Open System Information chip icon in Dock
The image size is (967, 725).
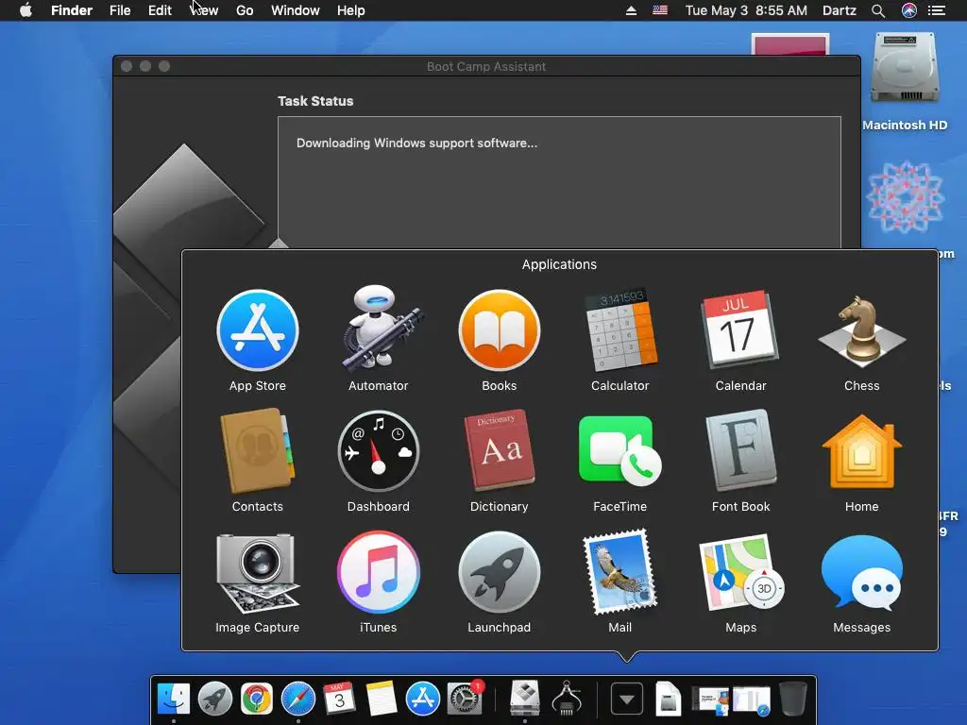click(x=567, y=699)
